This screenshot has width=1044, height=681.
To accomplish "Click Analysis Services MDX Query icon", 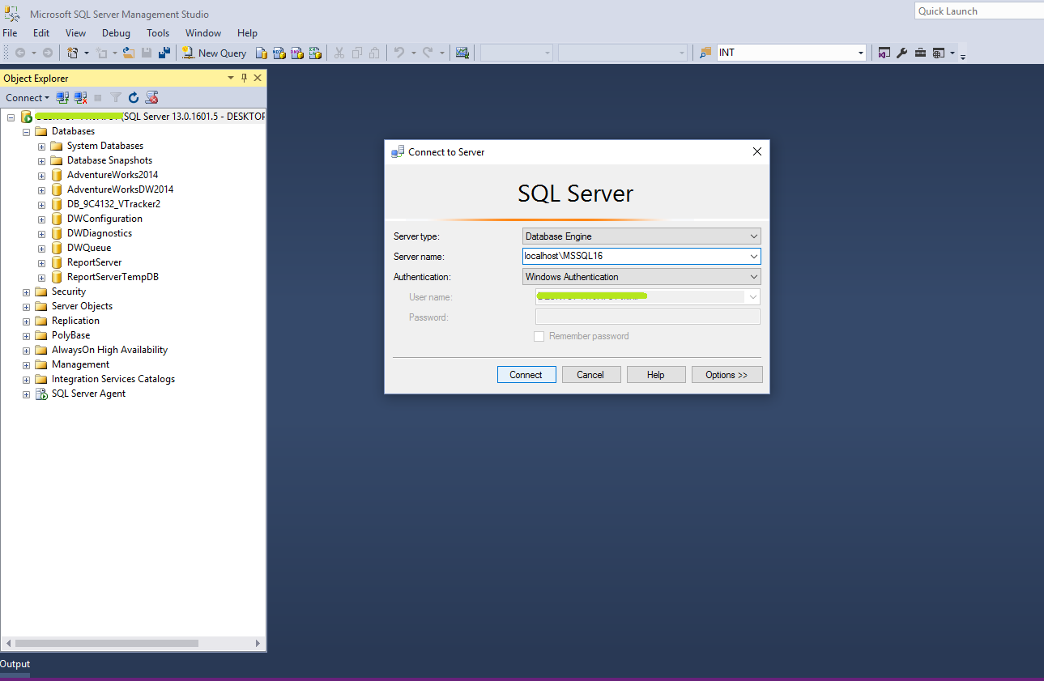I will point(279,53).
